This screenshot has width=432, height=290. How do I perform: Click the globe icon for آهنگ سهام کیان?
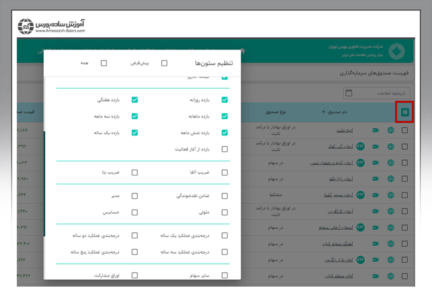tap(391, 244)
